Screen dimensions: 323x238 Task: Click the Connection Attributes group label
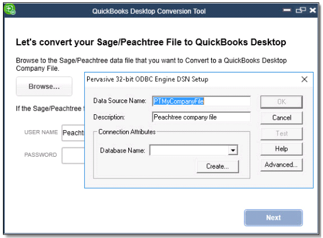click(x=127, y=132)
